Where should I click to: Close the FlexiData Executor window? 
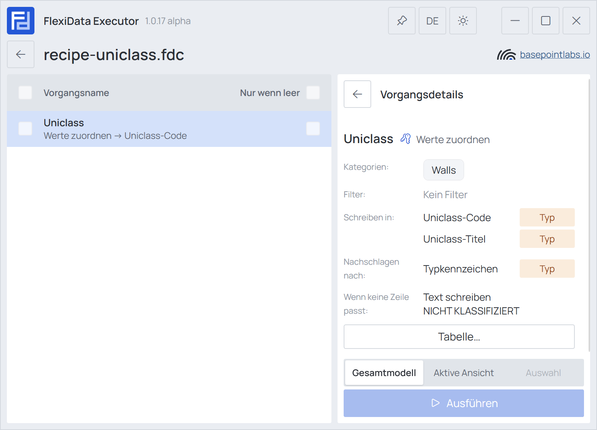(x=576, y=21)
